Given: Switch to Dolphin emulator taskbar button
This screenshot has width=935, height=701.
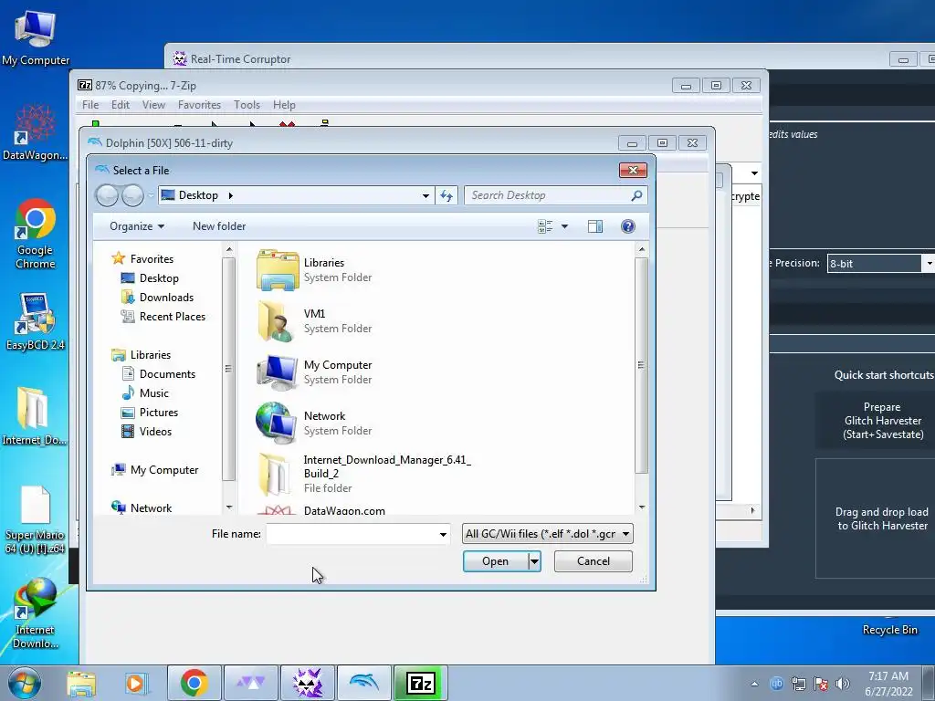Looking at the screenshot, I should click(x=364, y=683).
